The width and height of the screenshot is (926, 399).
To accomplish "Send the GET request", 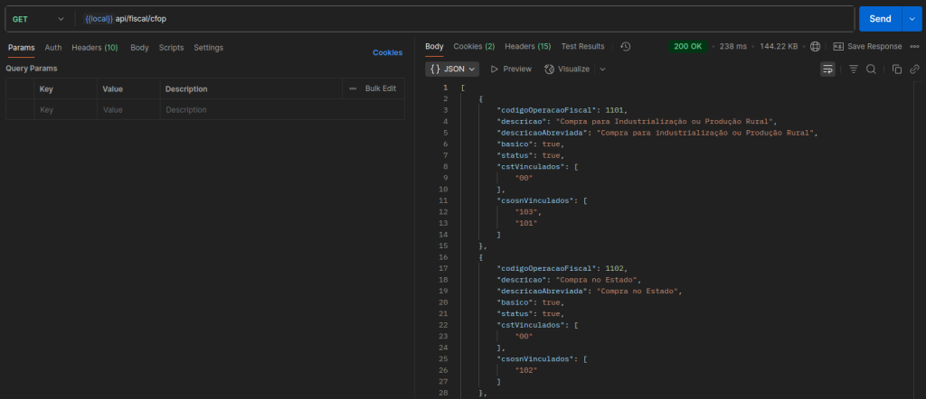I will 880,19.
